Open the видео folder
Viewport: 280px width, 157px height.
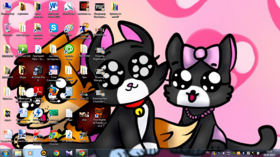coord(7,115)
